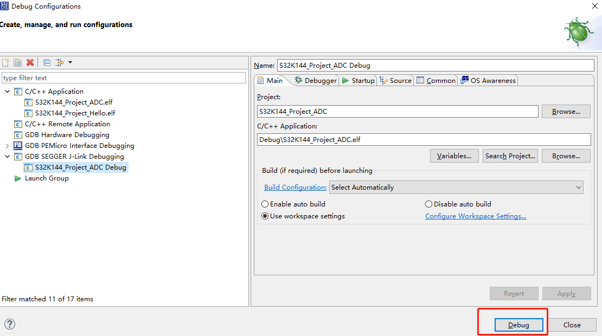This screenshot has width=602, height=336.
Task: Click the S32K144_Project_ADC.elf file icon
Action: (28, 102)
